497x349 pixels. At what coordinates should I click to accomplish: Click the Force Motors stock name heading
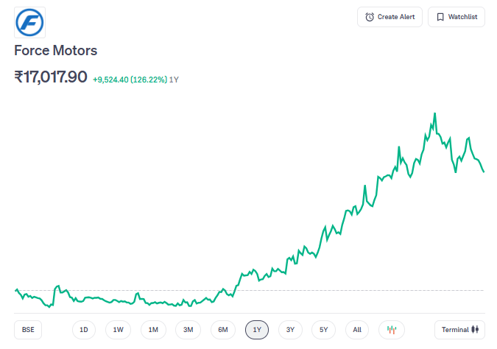[56, 50]
